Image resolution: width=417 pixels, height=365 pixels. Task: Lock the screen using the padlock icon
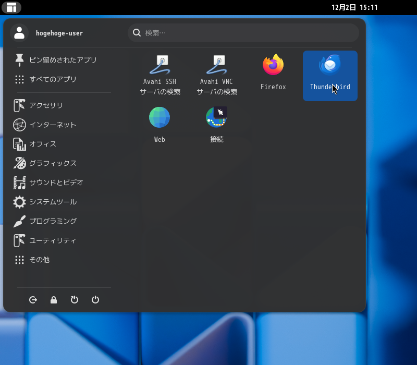(x=54, y=300)
